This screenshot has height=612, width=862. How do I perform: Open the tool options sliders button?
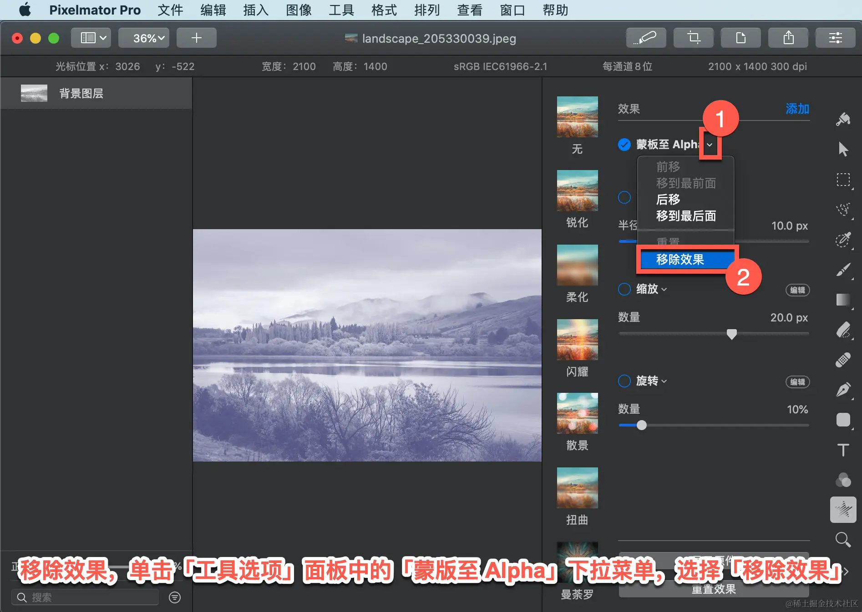coord(836,38)
